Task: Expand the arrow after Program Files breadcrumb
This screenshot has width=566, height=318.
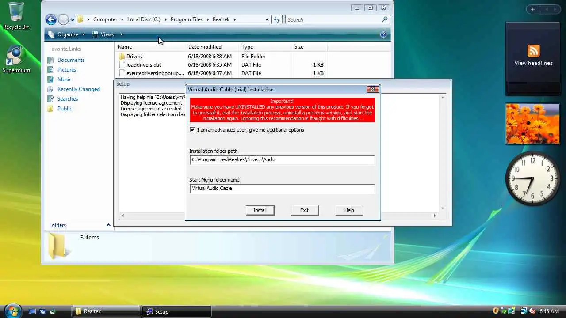Action: click(208, 19)
